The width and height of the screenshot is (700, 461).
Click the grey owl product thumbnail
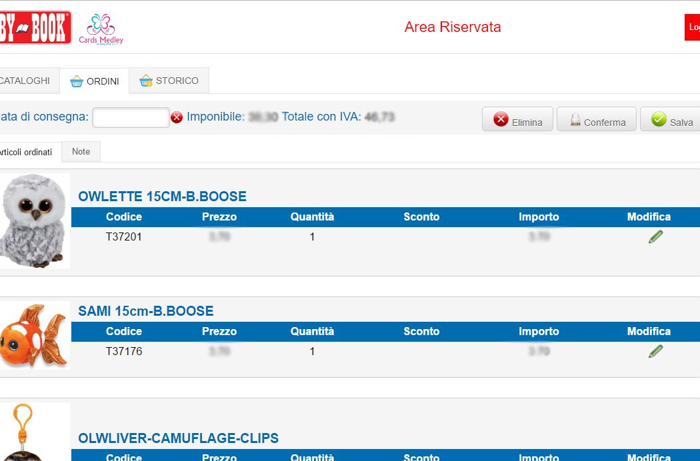[x=33, y=221]
